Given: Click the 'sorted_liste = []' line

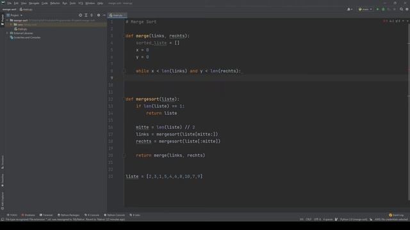Looking at the screenshot, I should [158, 43].
